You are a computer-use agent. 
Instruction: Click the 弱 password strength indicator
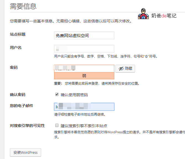(84, 76)
